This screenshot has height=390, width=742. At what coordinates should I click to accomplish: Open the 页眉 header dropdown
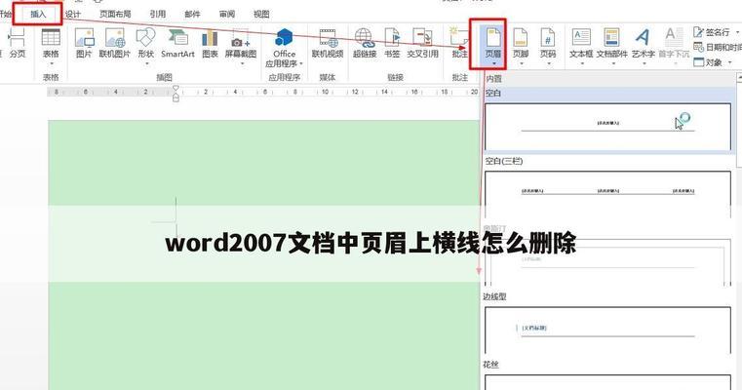[x=493, y=46]
